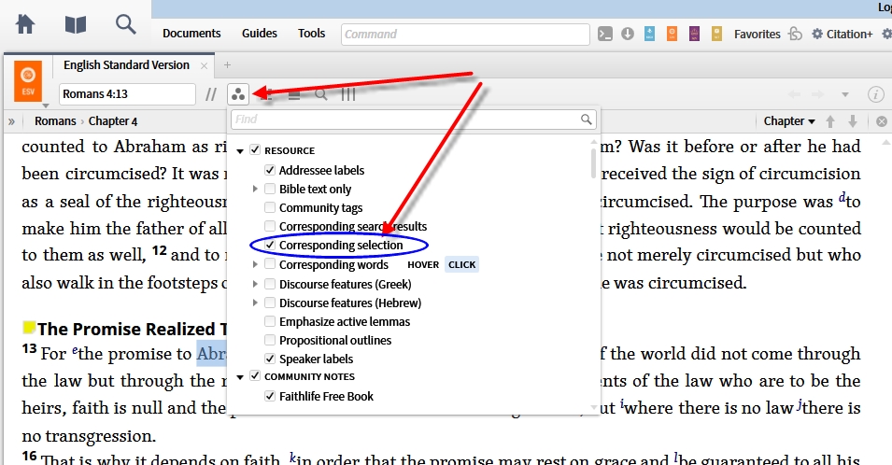This screenshot has height=465, width=892.
Task: Check Bible text only
Action: click(270, 189)
